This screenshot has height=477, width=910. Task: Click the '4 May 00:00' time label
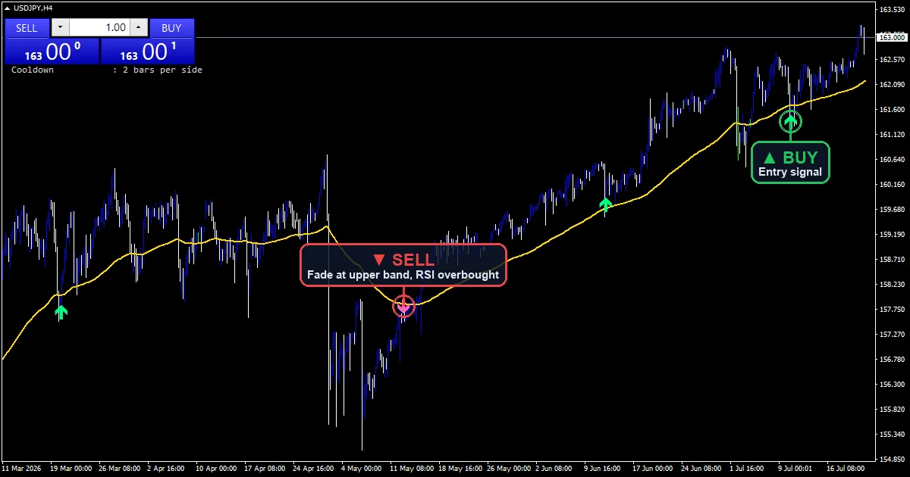pyautogui.click(x=363, y=469)
